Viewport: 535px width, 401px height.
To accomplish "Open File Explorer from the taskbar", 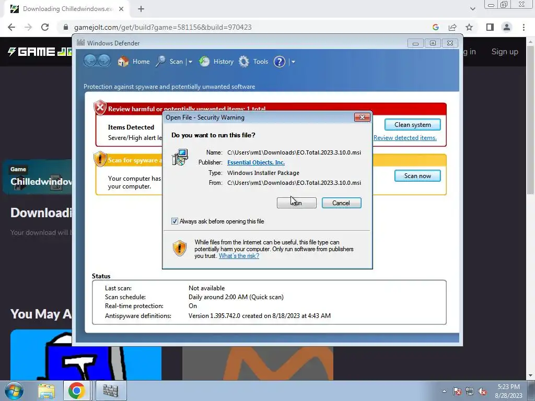I will point(46,391).
